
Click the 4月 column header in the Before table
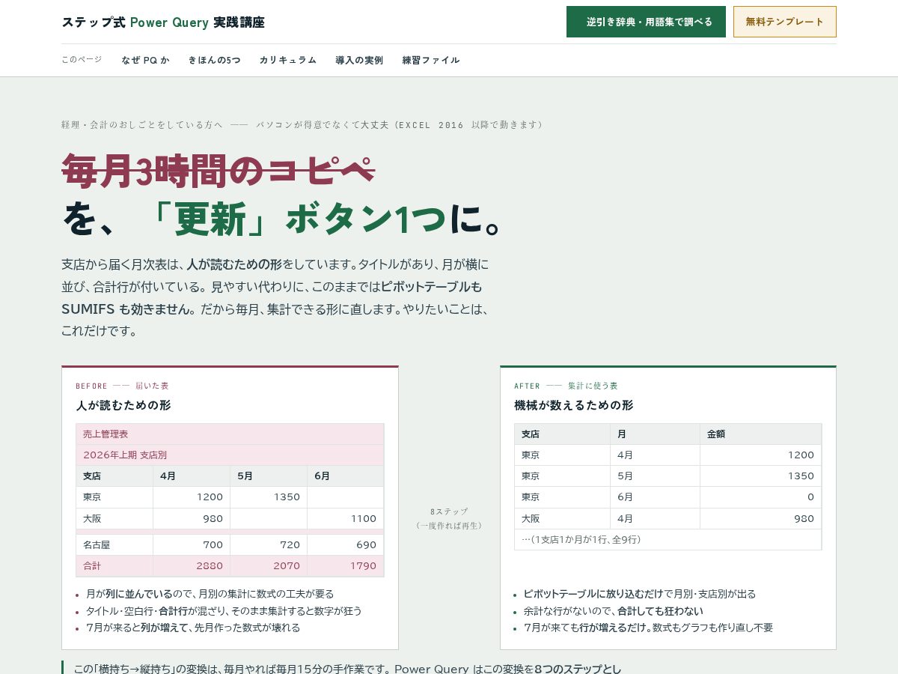point(192,476)
